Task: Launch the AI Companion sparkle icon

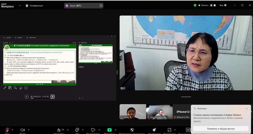Action: click(x=154, y=130)
